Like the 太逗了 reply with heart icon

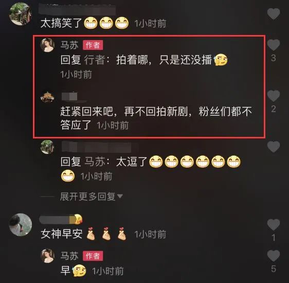click(x=274, y=147)
